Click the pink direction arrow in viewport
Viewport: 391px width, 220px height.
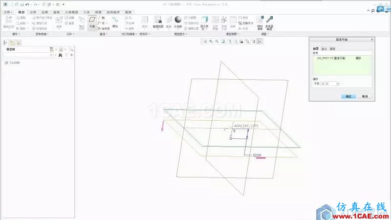pyautogui.click(x=163, y=126)
